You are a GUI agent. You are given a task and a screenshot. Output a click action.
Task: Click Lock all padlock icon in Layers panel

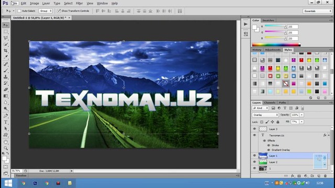[x=278, y=122]
